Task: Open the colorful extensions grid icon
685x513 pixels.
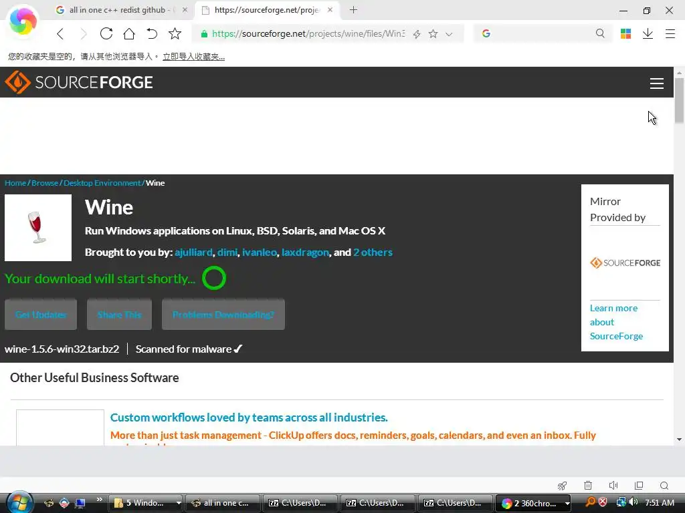Action: 625,33
